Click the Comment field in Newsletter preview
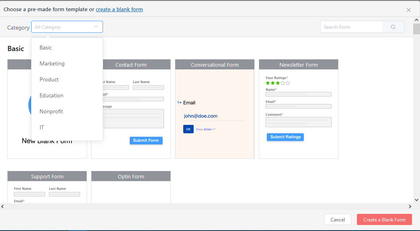This screenshot has height=231, width=420. pyautogui.click(x=298, y=122)
